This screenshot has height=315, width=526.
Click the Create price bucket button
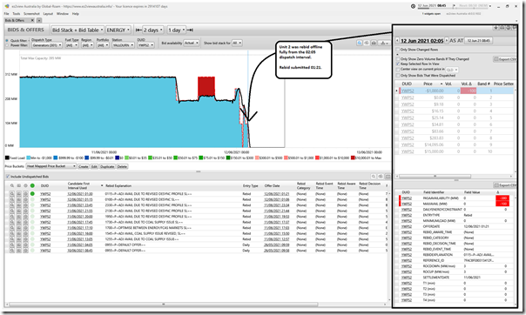point(84,166)
